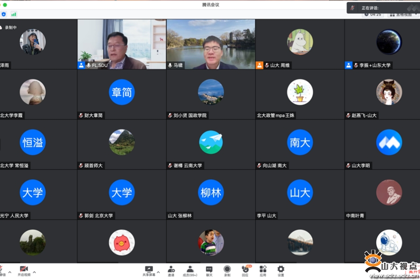Expand the arrow beside Share Screen
420x280 pixels.
coord(158,272)
